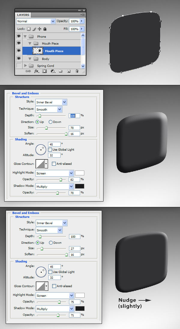Lock transparent pixels in the Layers panel
The height and width of the screenshot is (329, 180).
[29, 29]
